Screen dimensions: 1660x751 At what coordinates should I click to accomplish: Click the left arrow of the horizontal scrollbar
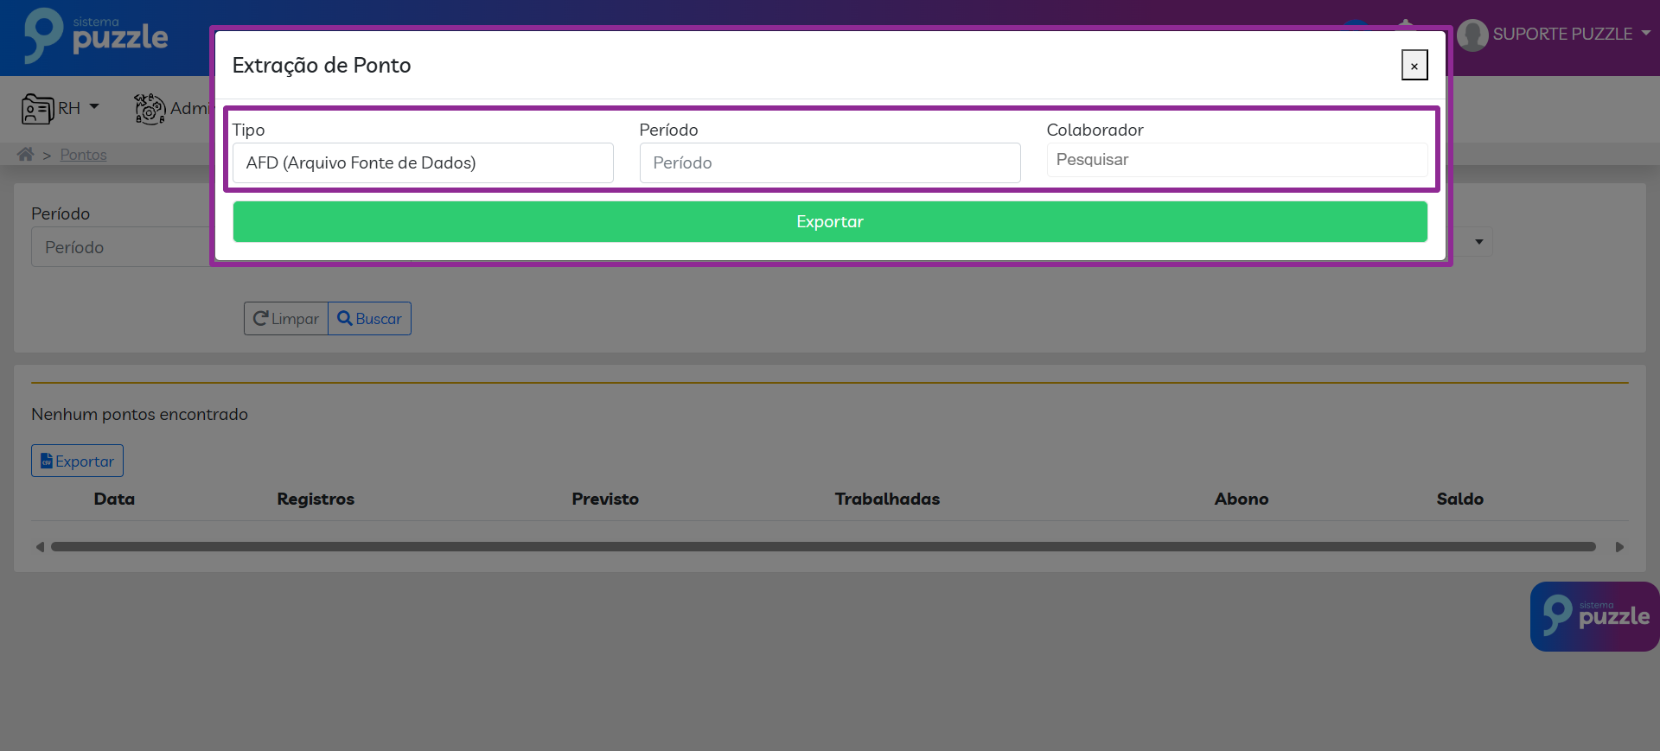pyautogui.click(x=40, y=547)
